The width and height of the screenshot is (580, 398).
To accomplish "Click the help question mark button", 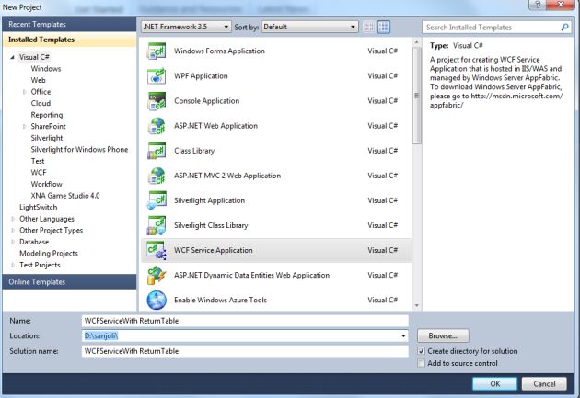I will [538, 5].
